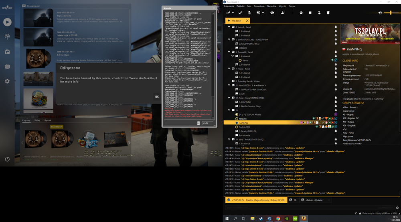Click the CS:GO quit power icon
Viewport: 401px width, 222px height.
click(x=7, y=159)
